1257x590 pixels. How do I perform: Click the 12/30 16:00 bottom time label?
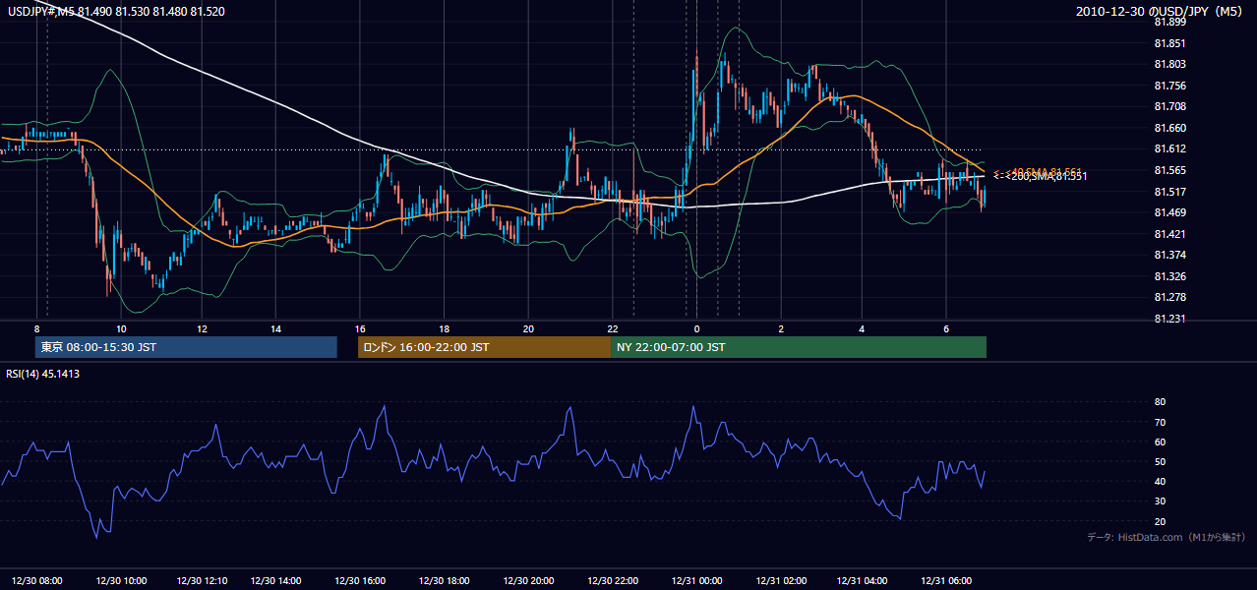[x=360, y=580]
